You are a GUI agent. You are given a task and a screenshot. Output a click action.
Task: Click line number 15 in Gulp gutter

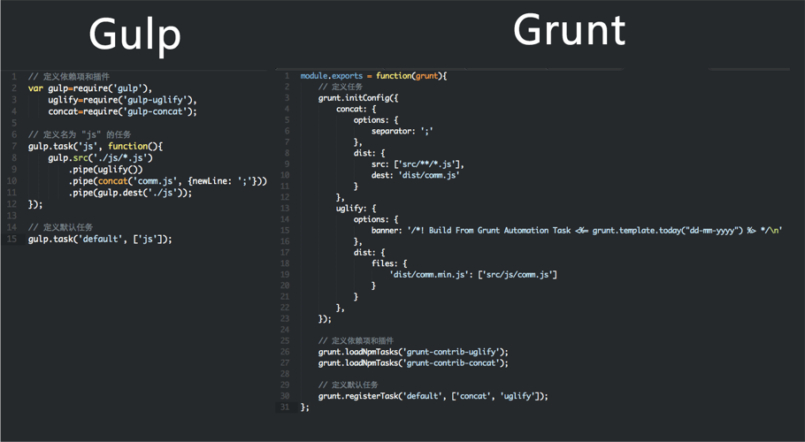[11, 239]
